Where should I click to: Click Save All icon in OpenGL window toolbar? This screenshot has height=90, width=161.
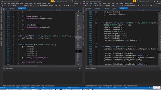pyautogui.click(x=15, y=5)
